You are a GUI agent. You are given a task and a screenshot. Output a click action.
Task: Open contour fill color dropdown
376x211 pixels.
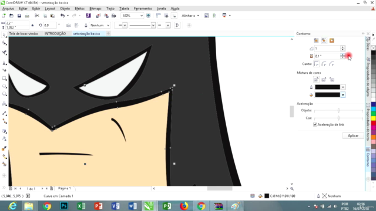coord(343,95)
